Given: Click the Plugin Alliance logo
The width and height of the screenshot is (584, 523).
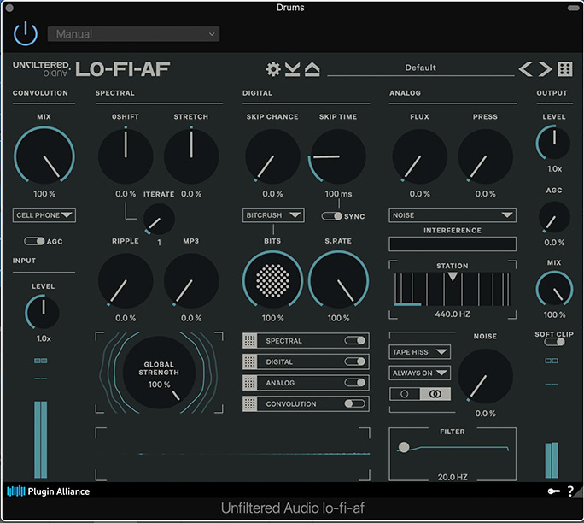Looking at the screenshot, I should tap(49, 491).
